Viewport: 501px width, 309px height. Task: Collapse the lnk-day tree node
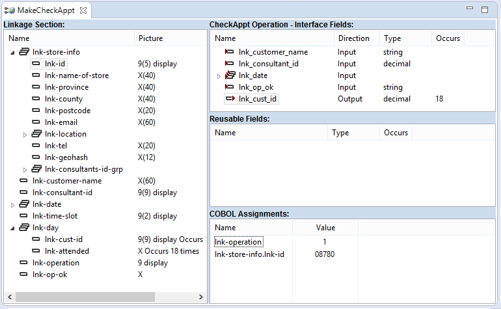[x=13, y=228]
